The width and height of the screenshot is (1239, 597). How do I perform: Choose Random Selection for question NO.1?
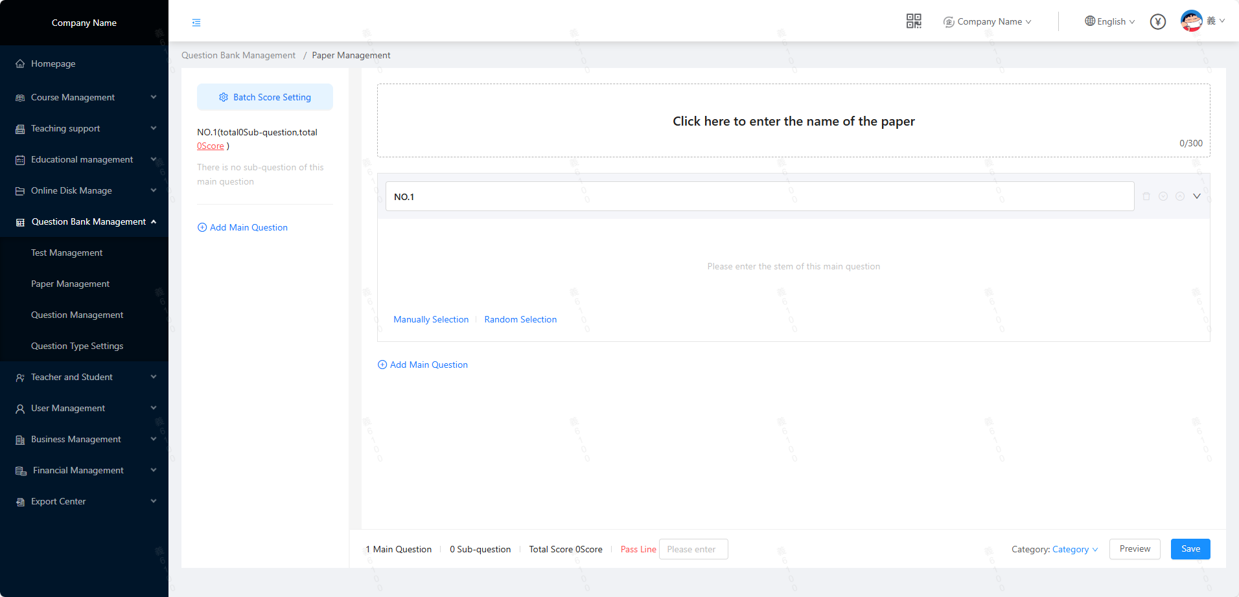(520, 319)
